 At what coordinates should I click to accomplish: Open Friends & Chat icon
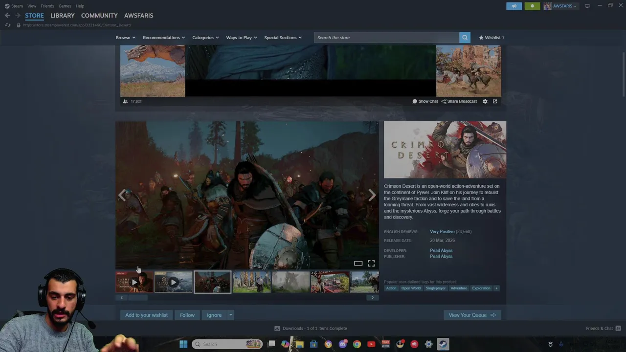(x=618, y=329)
